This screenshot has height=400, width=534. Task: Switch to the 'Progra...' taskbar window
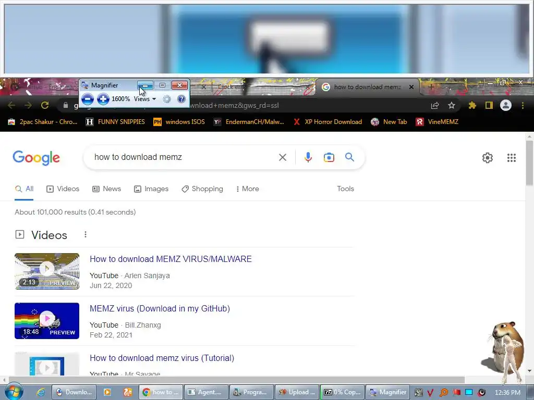(x=251, y=392)
